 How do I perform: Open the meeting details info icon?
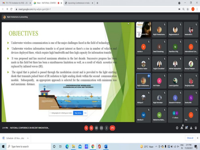[177, 128]
